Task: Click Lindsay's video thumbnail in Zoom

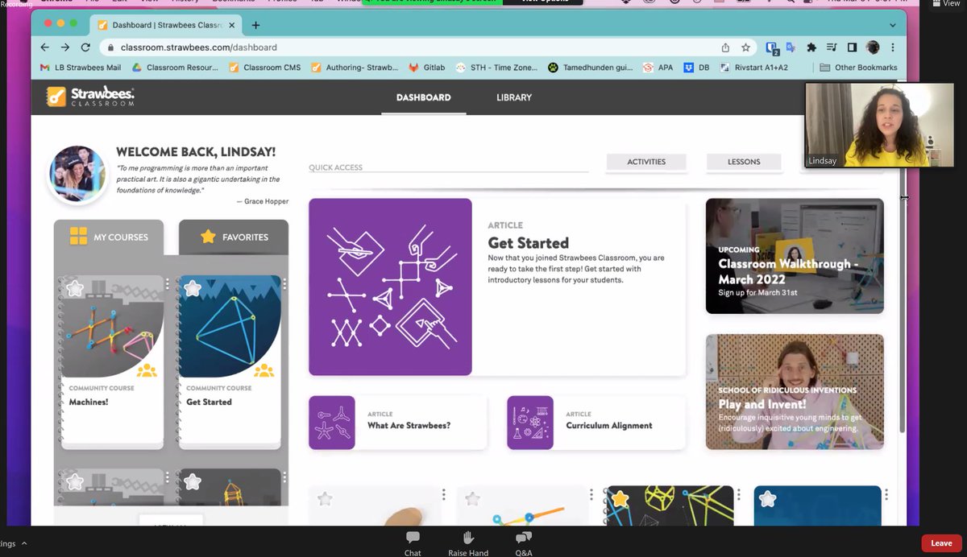Action: click(x=880, y=125)
